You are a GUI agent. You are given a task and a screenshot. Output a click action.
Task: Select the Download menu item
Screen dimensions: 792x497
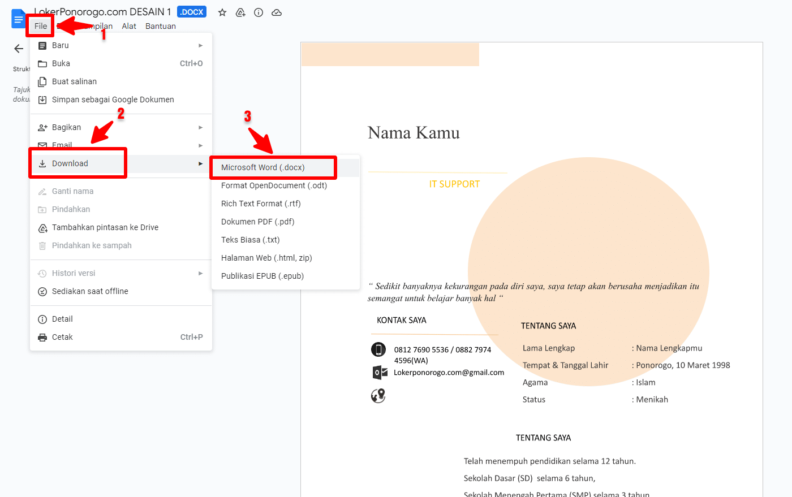pyautogui.click(x=121, y=163)
